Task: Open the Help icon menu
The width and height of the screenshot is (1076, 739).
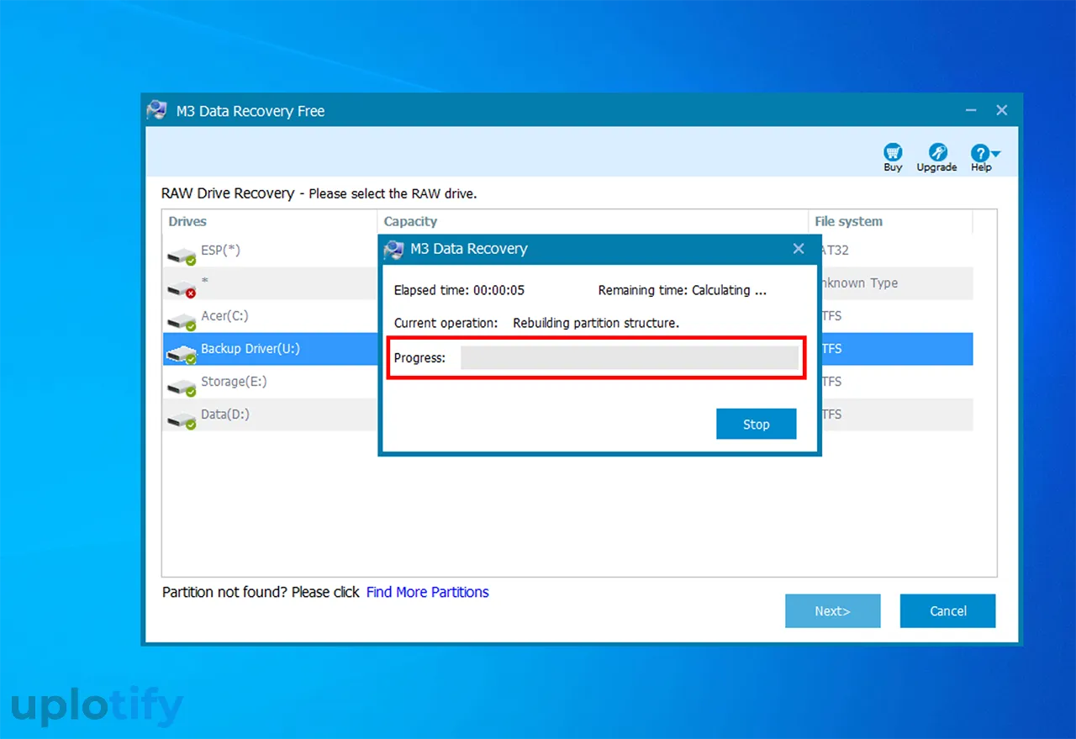Action: [x=980, y=153]
